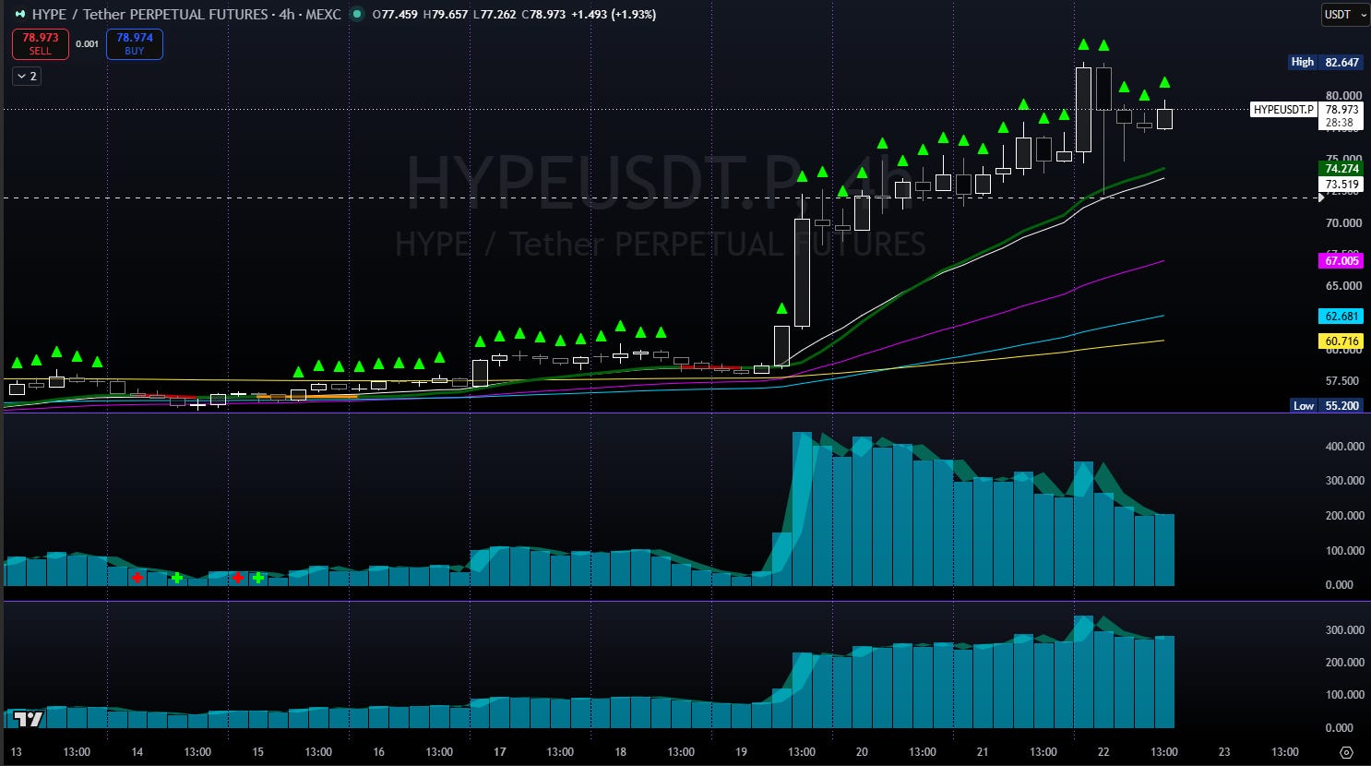Click the yellow 60.716 price label
The width and height of the screenshot is (1371, 766).
pos(1342,341)
